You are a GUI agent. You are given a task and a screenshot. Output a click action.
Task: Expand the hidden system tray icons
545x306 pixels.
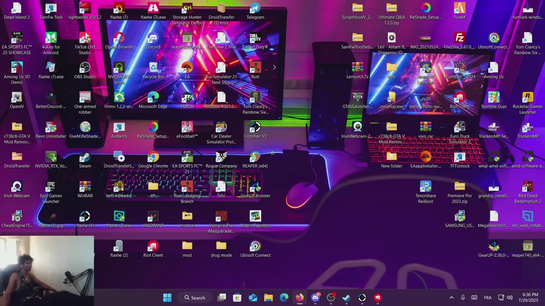point(451,297)
